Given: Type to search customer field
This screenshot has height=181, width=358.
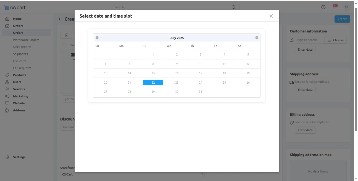Looking at the screenshot, I should coord(309,40).
